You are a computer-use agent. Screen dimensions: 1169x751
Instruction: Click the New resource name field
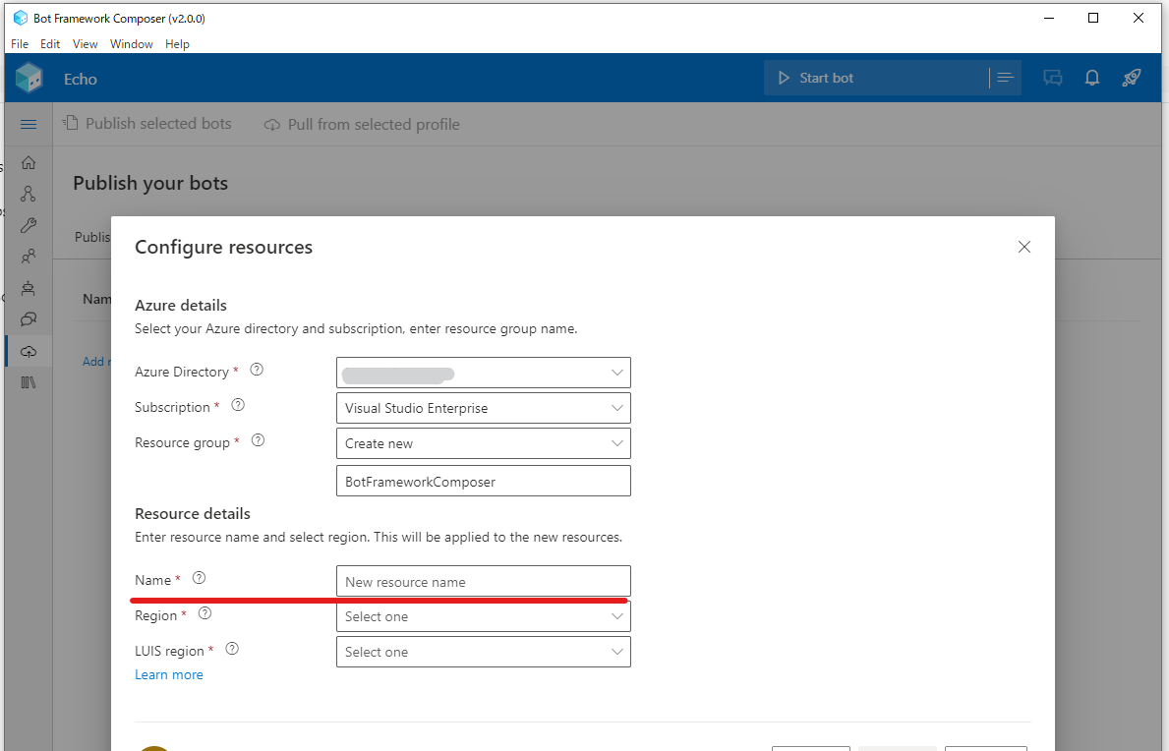pos(483,581)
